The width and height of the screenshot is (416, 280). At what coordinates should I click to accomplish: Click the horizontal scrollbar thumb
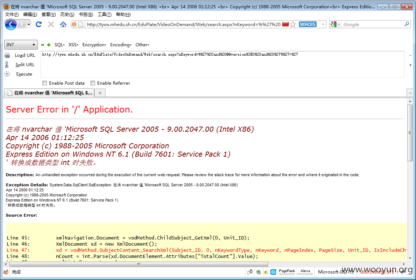139,264
